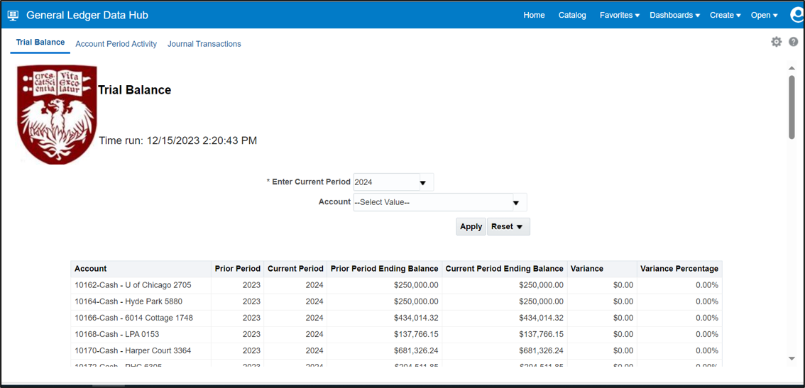805x388 pixels.
Task: Open the page options gear icon
Action: [777, 42]
